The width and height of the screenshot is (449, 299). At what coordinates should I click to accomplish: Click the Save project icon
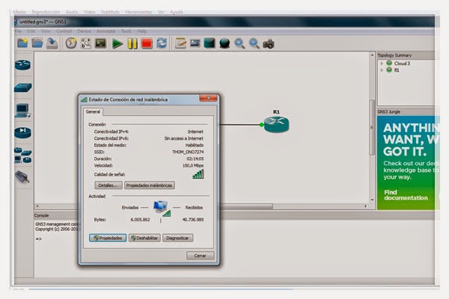tap(52, 43)
